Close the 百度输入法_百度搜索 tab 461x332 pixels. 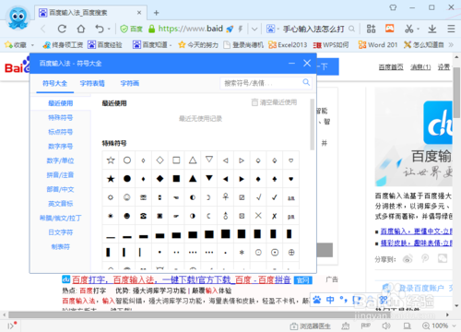click(x=139, y=13)
